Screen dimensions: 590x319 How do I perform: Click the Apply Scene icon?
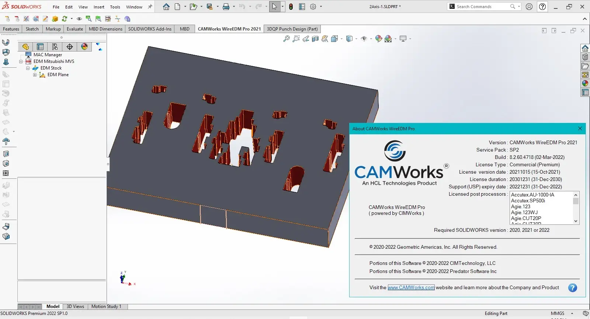[x=388, y=39]
